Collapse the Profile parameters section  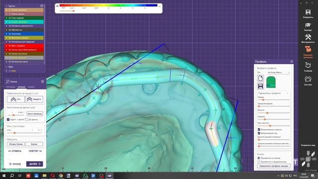point(287,93)
